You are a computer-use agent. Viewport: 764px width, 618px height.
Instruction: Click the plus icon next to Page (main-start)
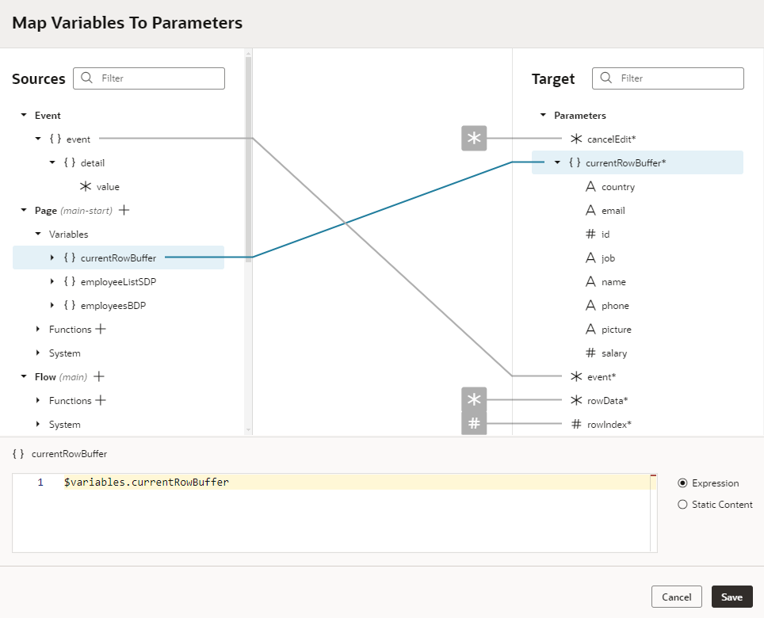[124, 210]
